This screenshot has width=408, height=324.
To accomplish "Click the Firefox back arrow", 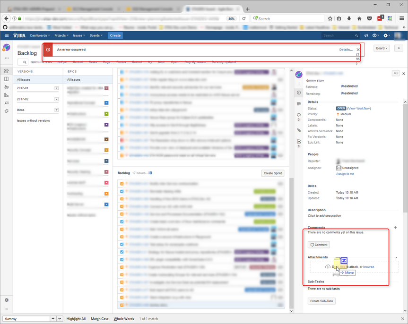I will (6, 18).
